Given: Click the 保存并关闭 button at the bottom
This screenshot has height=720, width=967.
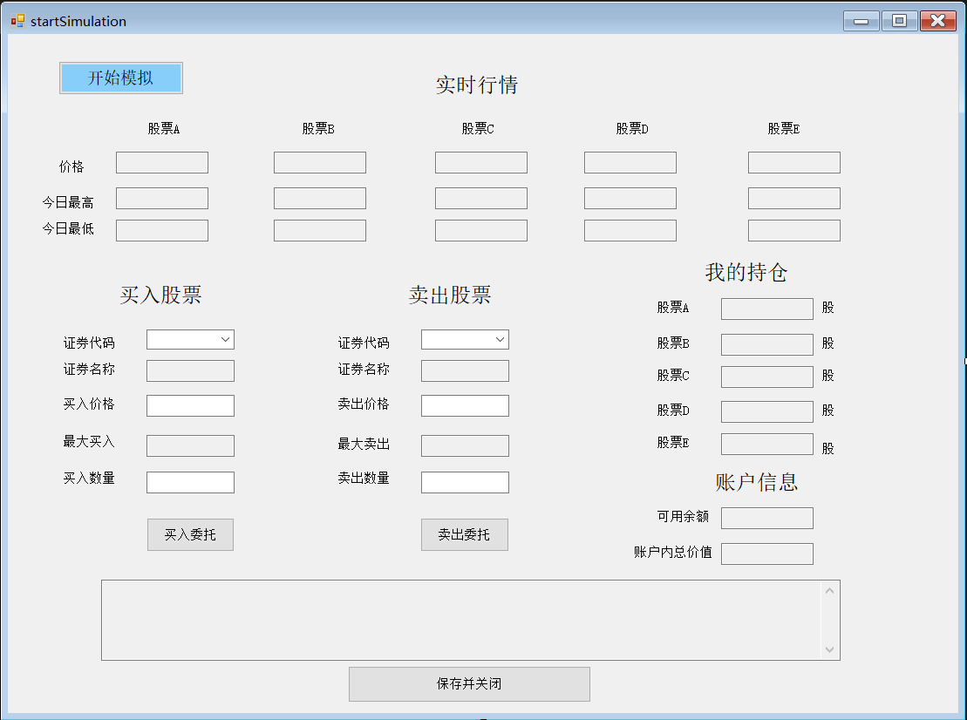Looking at the screenshot, I should click(x=469, y=684).
